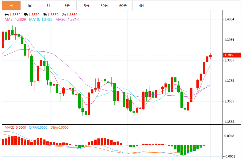Open the 15分 timeframe tab
This screenshot has width=243, height=159.
tap(86, 6)
